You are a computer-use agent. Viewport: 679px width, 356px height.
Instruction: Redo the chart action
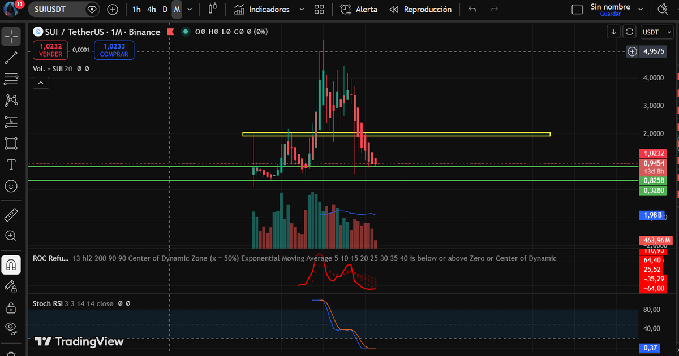[494, 10]
